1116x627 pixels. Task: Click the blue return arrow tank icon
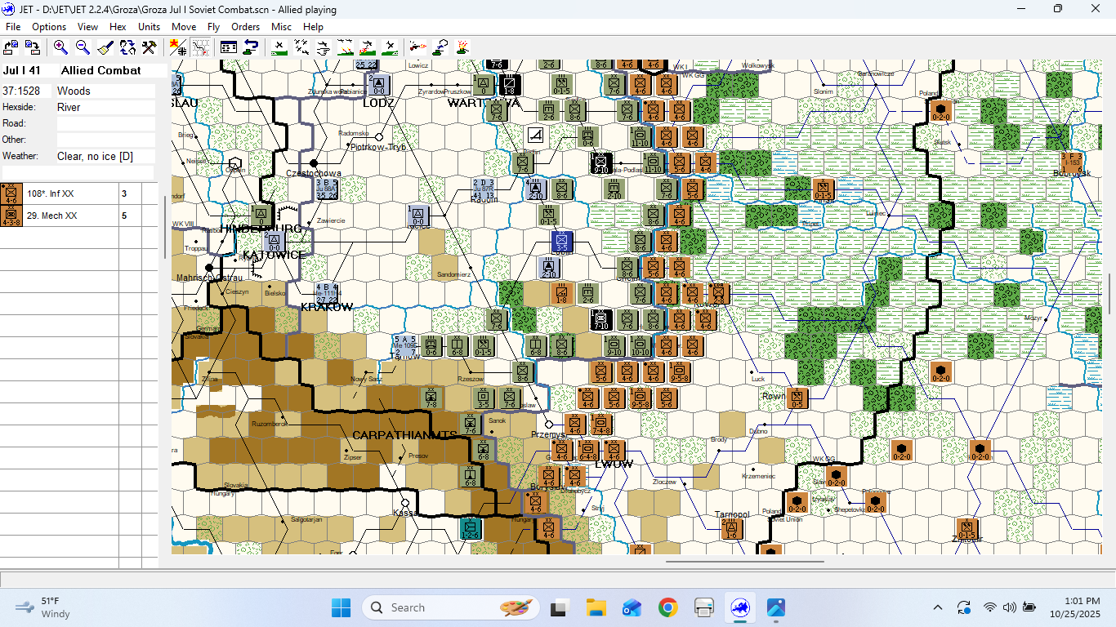(251, 47)
